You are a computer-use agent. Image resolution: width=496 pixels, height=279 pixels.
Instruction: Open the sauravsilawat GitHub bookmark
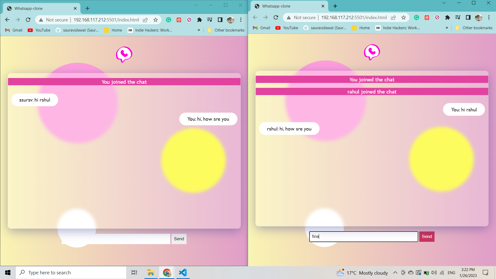click(77, 30)
